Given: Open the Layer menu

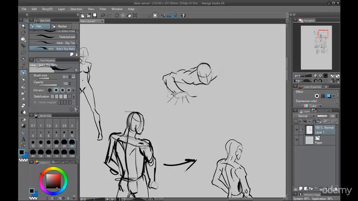Looking at the screenshot, I should coord(62,9).
